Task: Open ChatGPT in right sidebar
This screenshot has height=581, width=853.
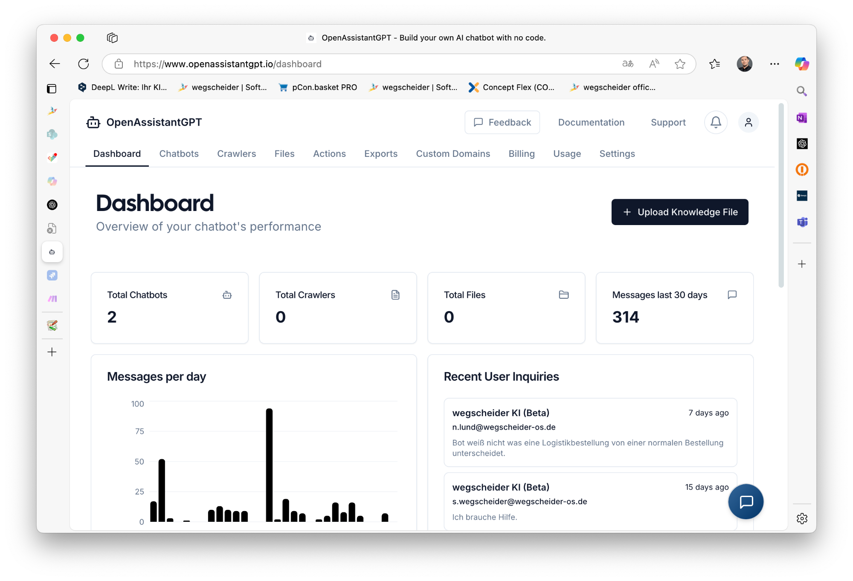Action: tap(802, 144)
